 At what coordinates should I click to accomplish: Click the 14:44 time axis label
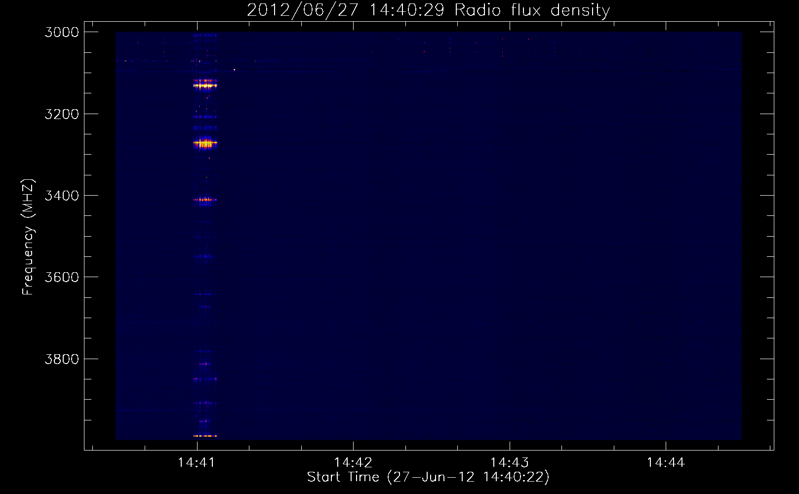point(666,462)
